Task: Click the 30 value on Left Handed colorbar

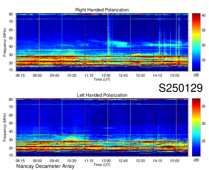Action: [x=203, y=123]
